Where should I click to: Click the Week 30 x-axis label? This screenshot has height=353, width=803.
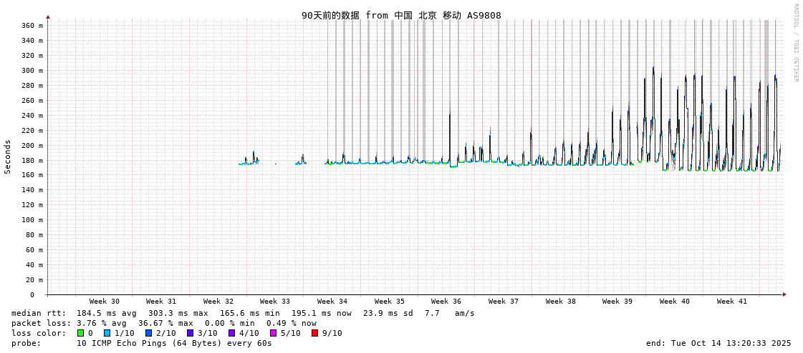[x=105, y=302]
